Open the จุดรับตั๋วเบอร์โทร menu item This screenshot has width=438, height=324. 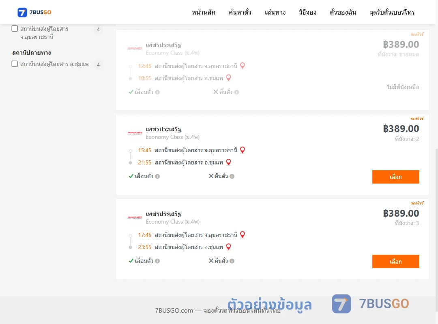point(392,12)
